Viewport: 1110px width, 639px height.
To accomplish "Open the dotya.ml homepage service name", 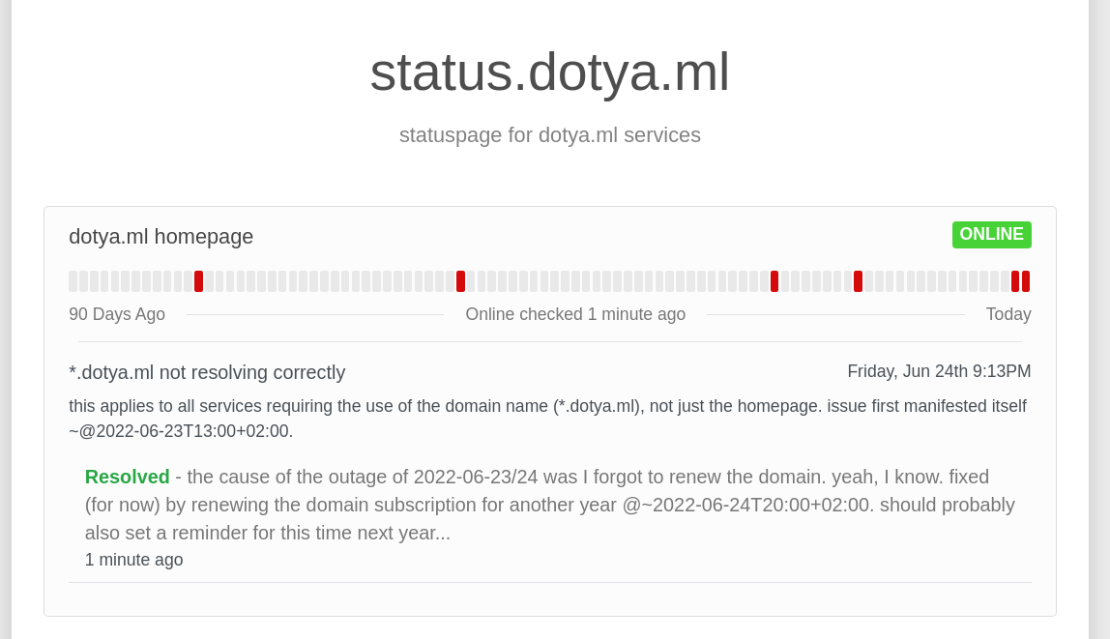I will tap(161, 237).
